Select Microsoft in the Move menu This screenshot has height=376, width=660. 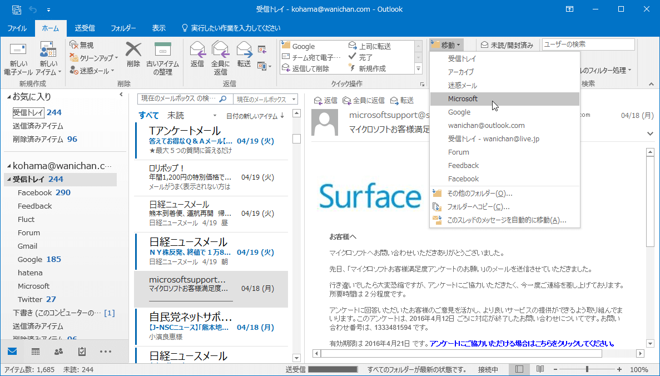click(463, 99)
